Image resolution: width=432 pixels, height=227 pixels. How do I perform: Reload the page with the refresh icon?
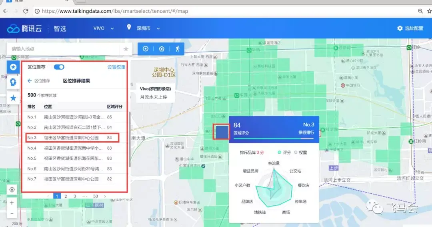(26, 11)
